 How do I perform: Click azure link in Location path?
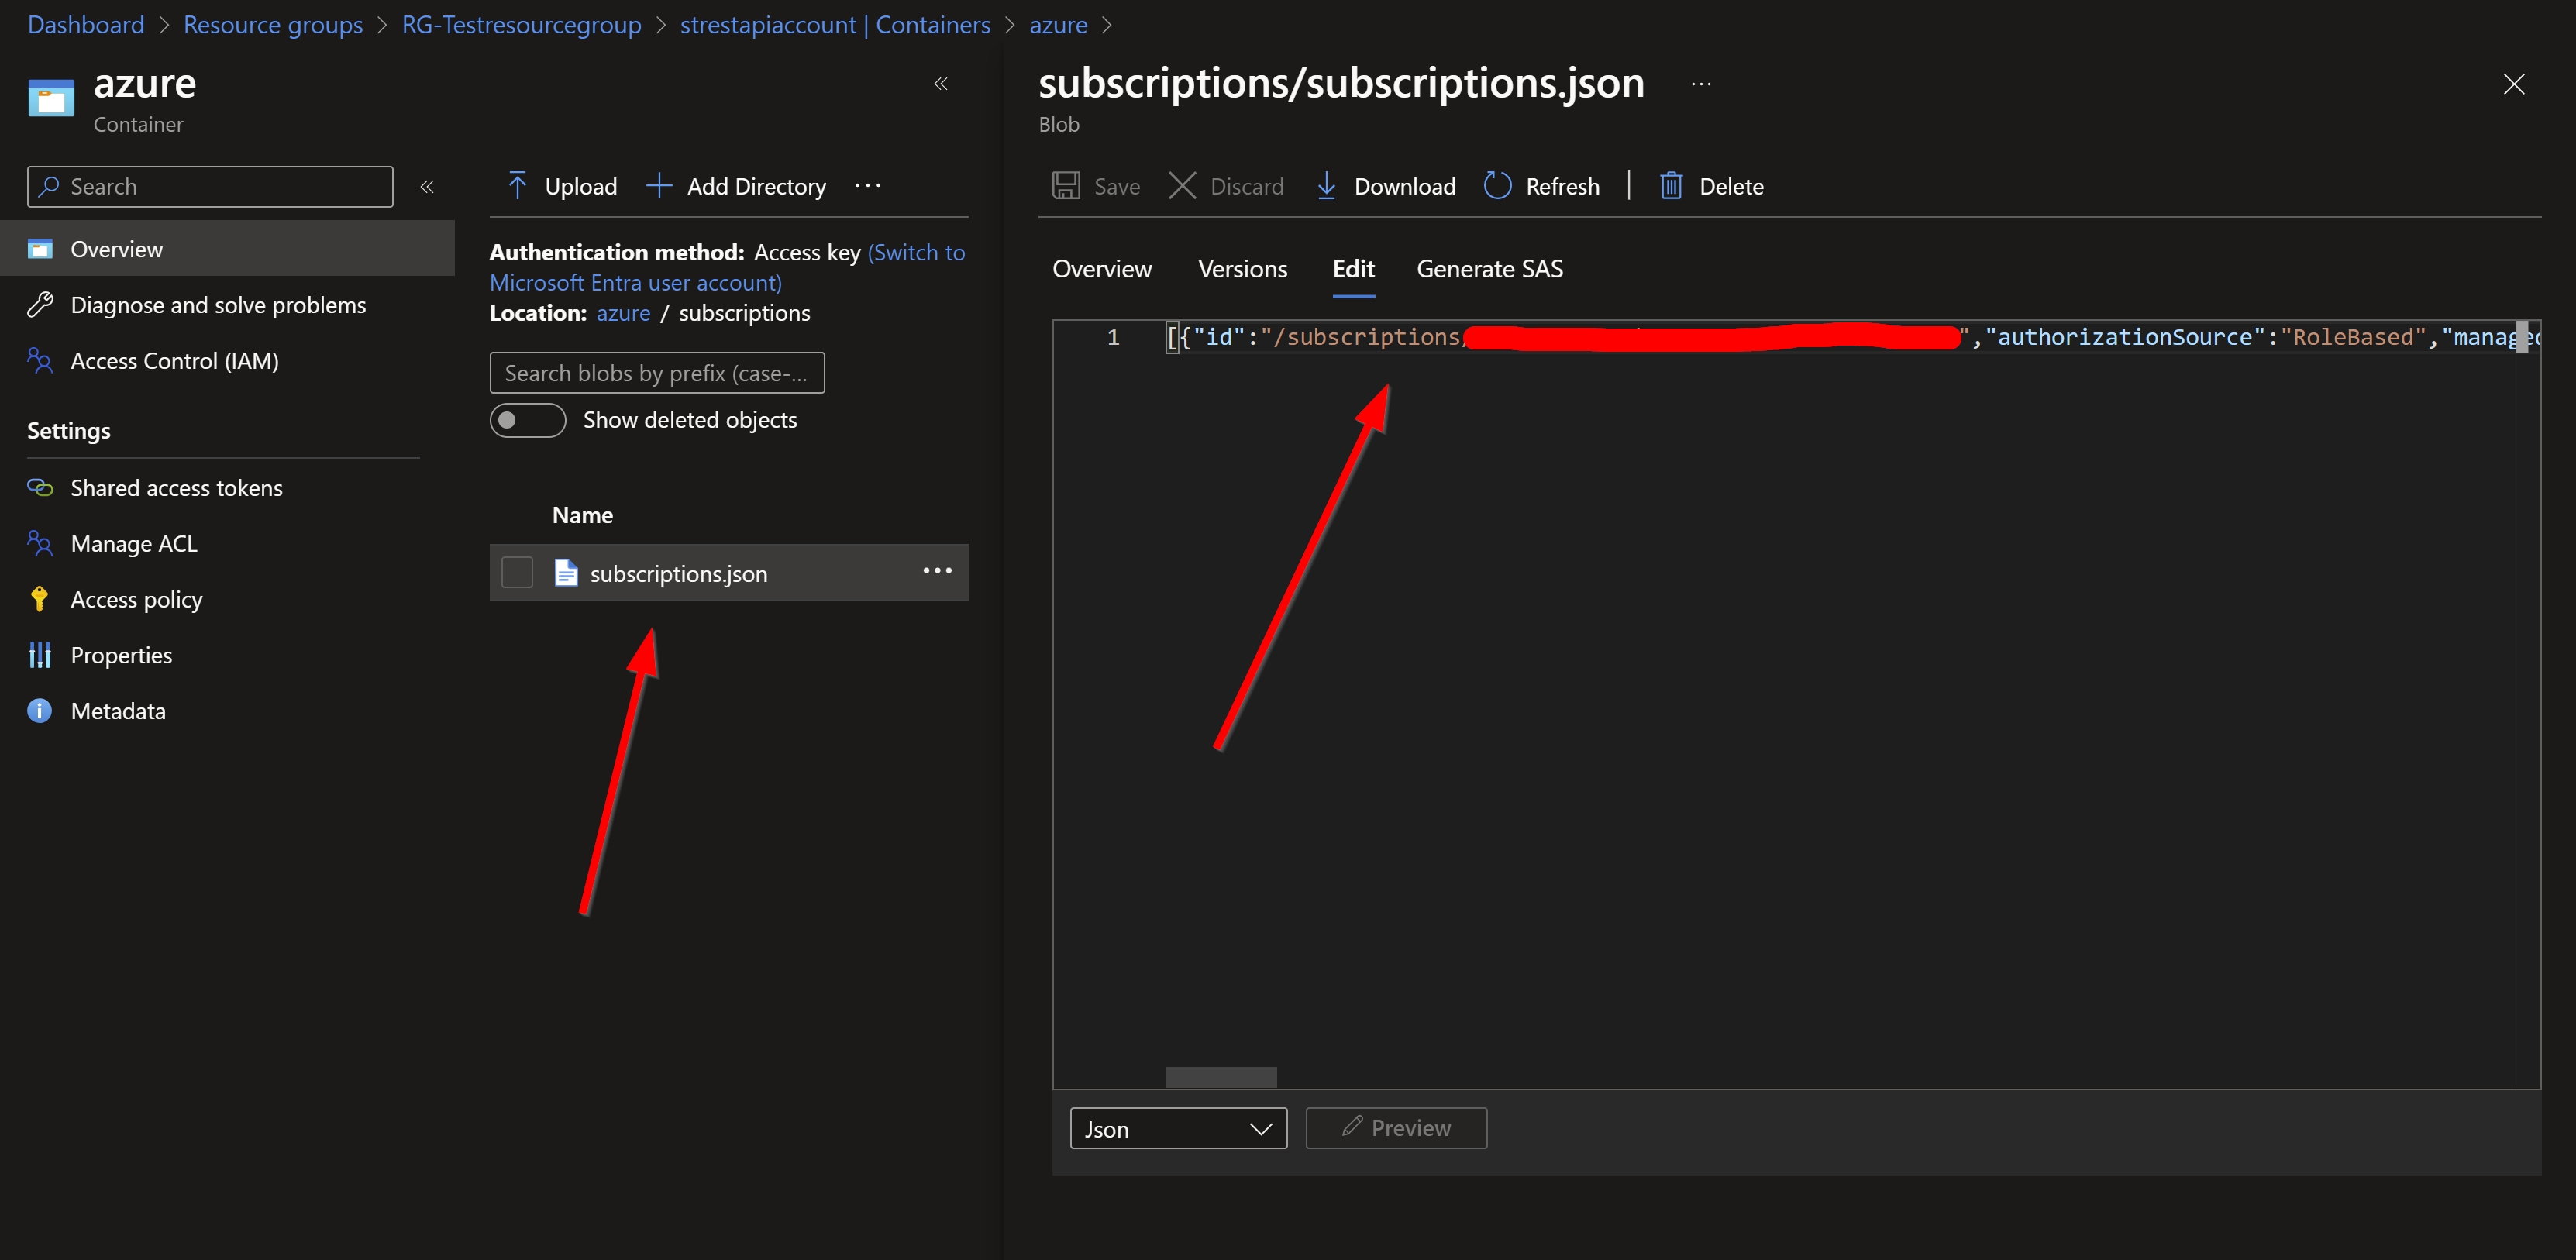623,313
